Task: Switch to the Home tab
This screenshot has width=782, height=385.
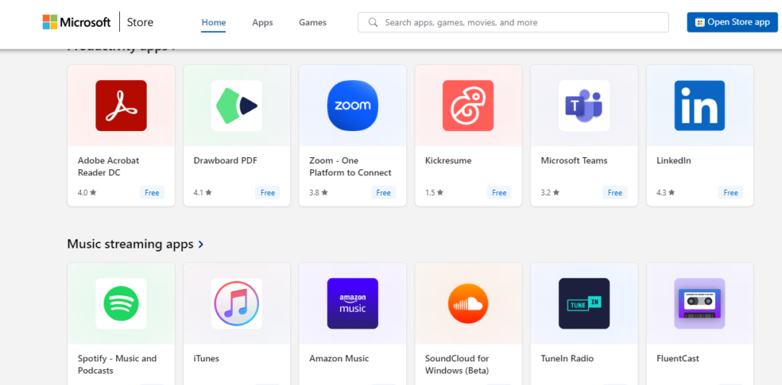Action: click(214, 22)
